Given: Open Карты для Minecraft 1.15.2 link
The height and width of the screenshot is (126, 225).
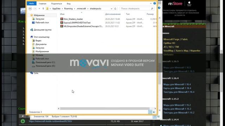Looking at the screenshot, I should [x=177, y=109].
